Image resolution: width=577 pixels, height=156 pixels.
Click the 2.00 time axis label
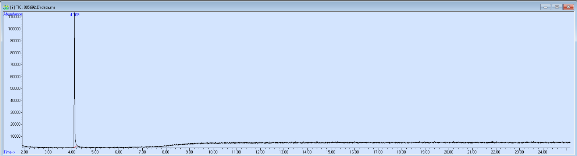24,152
